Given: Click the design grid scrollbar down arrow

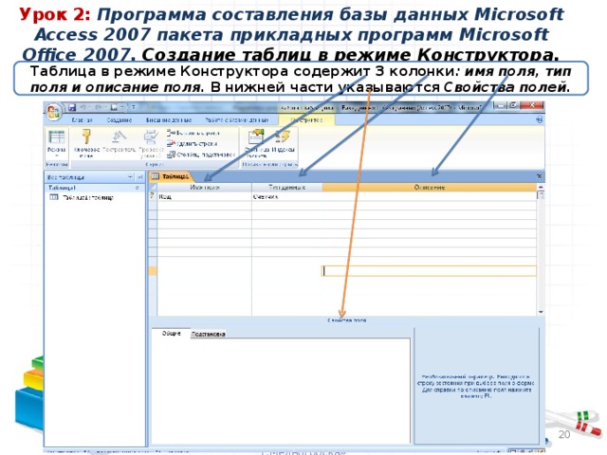Looking at the screenshot, I should (x=541, y=312).
